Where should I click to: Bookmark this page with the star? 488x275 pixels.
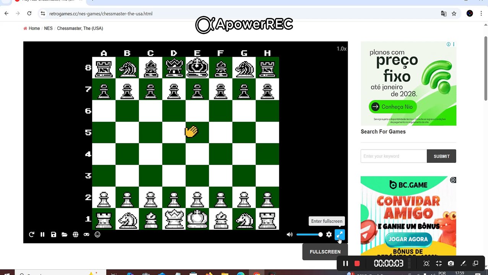click(x=454, y=13)
